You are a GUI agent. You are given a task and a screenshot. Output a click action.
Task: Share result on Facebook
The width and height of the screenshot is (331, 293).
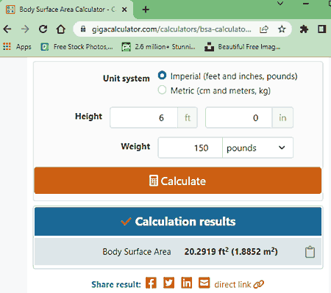click(151, 283)
